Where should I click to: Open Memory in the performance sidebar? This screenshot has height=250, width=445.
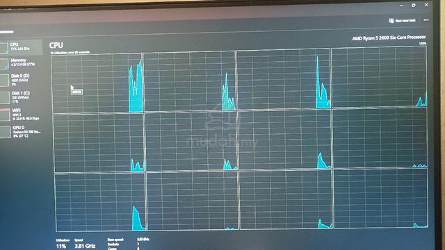pos(21,62)
